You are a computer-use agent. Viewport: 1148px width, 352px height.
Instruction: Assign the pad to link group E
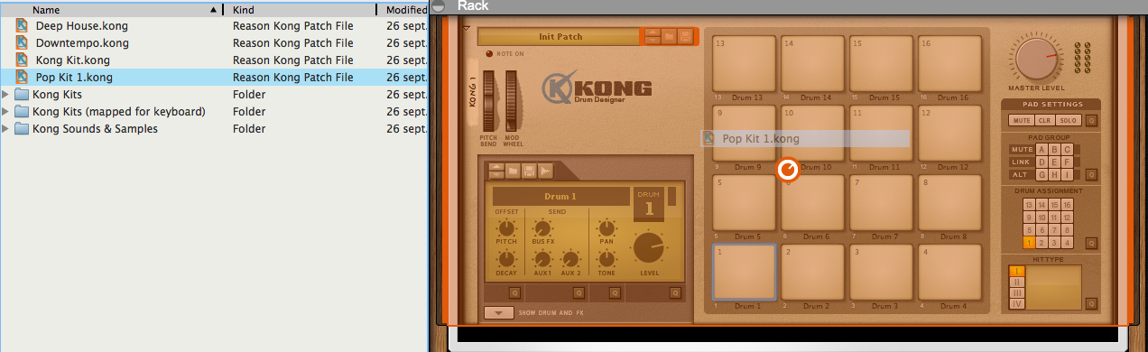click(x=1054, y=162)
